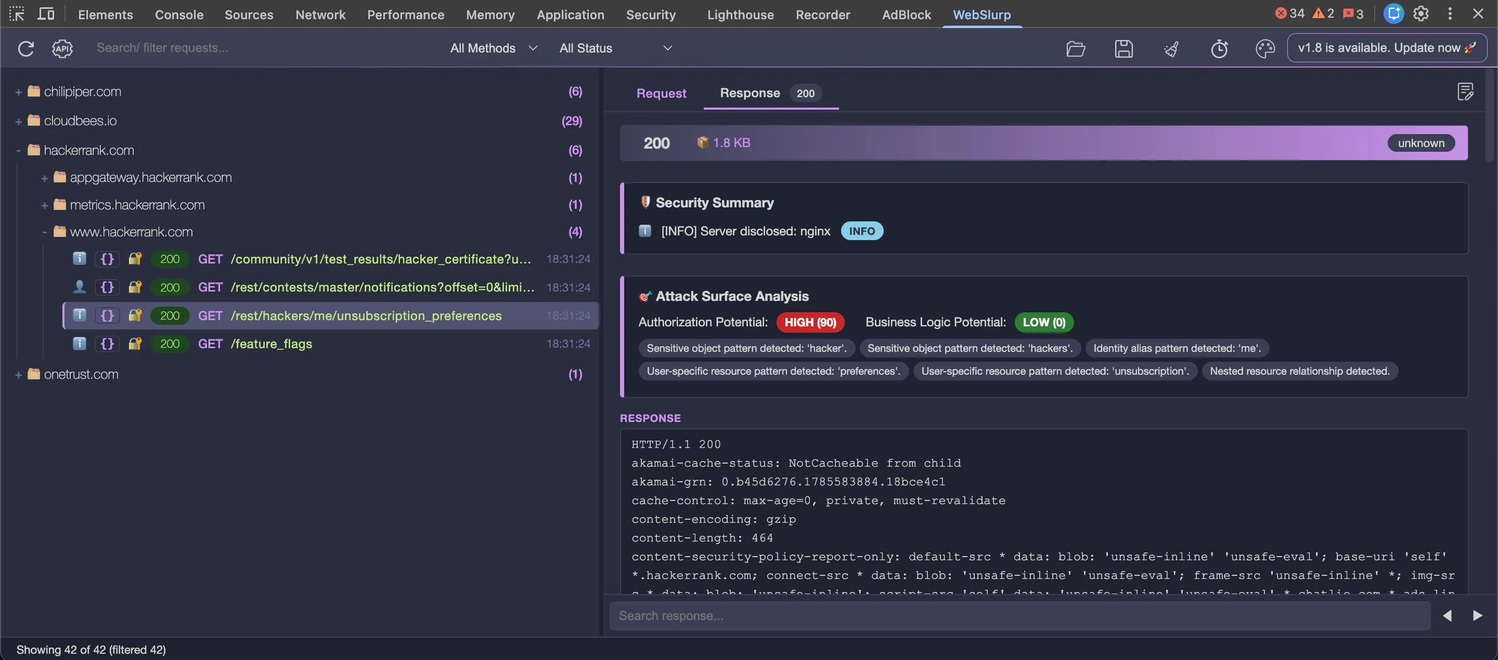Click the blue AI assistance icon
Image resolution: width=1498 pixels, height=660 pixels.
pos(1393,14)
